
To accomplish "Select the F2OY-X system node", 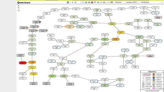I will [x=32, y=36].
